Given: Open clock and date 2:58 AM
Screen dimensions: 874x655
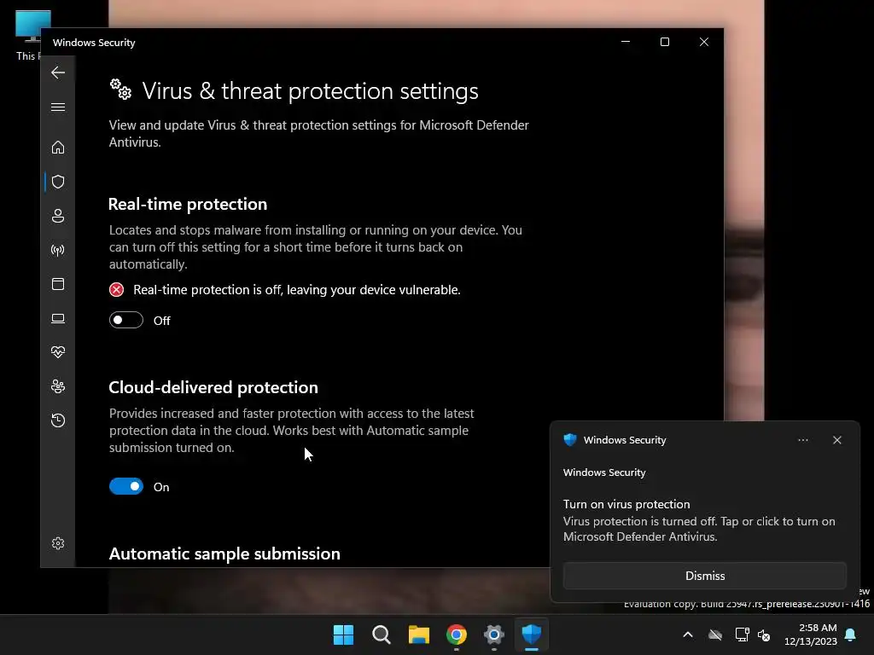Looking at the screenshot, I should (x=811, y=635).
